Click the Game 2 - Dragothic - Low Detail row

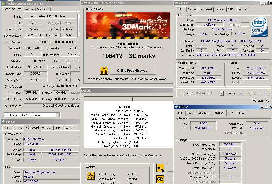pos(119,123)
